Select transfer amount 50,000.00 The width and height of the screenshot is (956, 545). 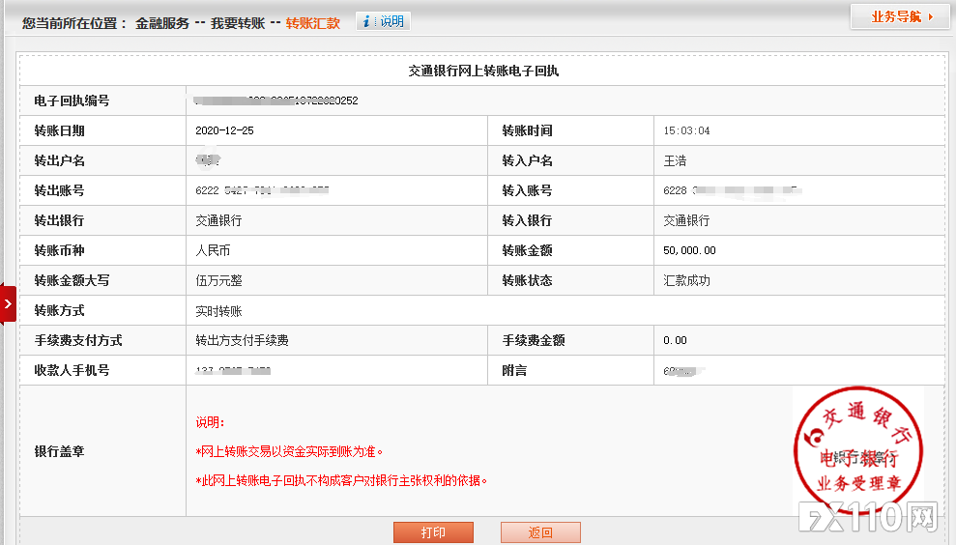(x=689, y=250)
